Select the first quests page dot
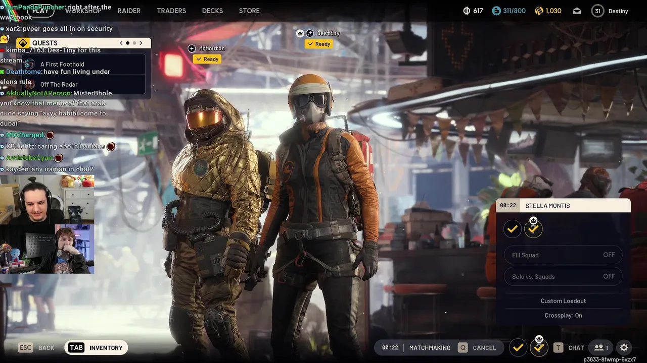647x363 pixels. 127,43
